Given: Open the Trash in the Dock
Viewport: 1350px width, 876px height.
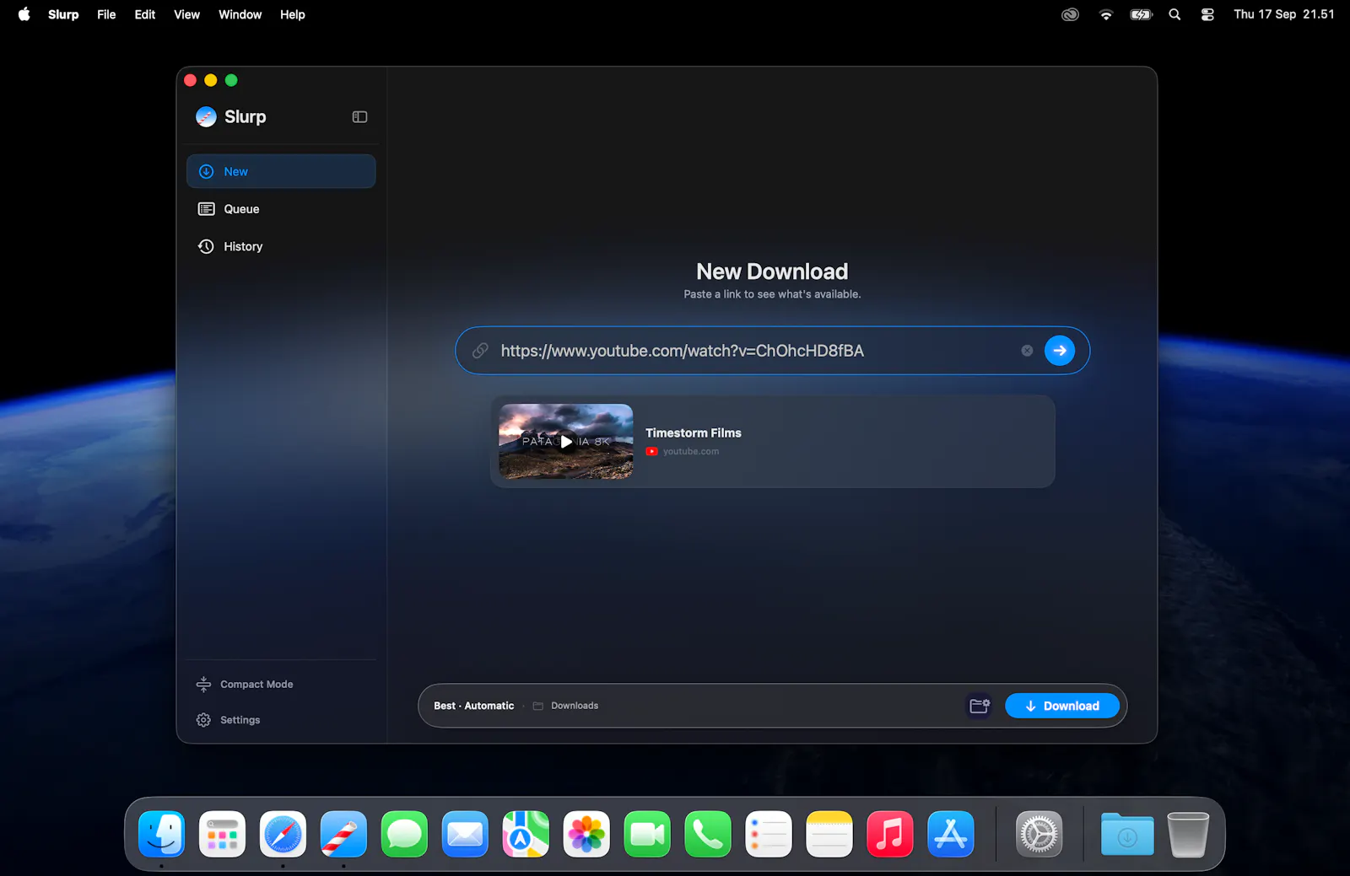Looking at the screenshot, I should (1188, 835).
